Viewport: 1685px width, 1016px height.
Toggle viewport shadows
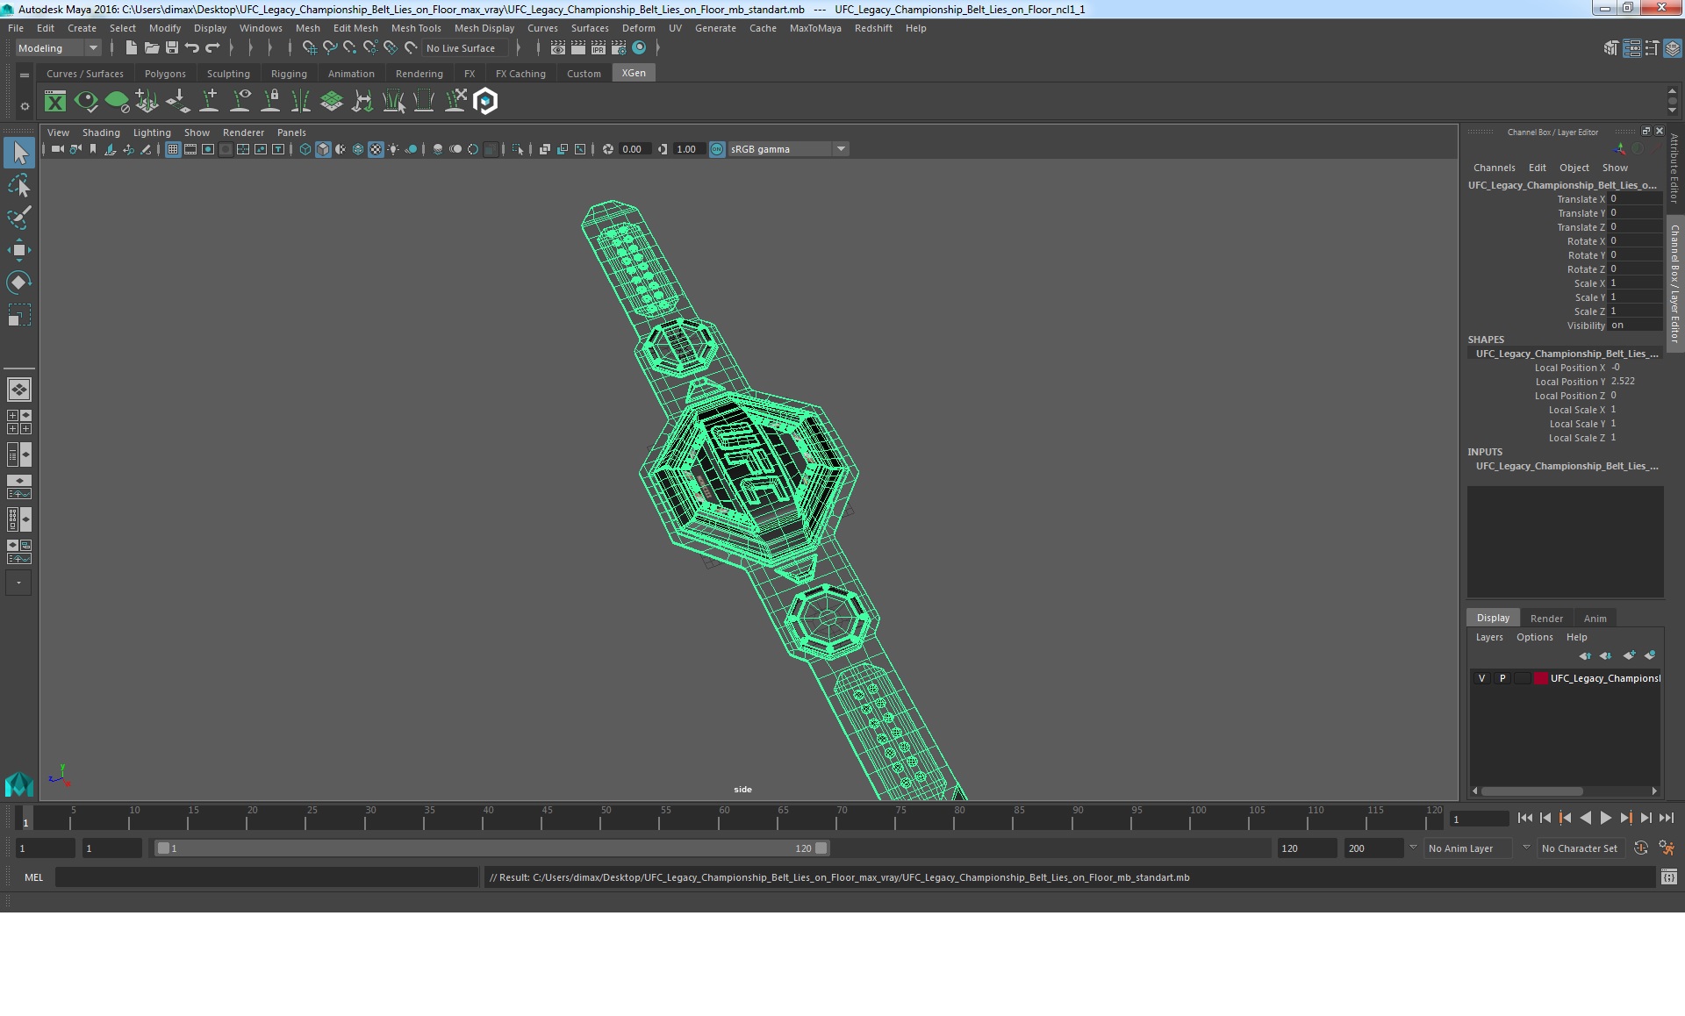pos(411,149)
